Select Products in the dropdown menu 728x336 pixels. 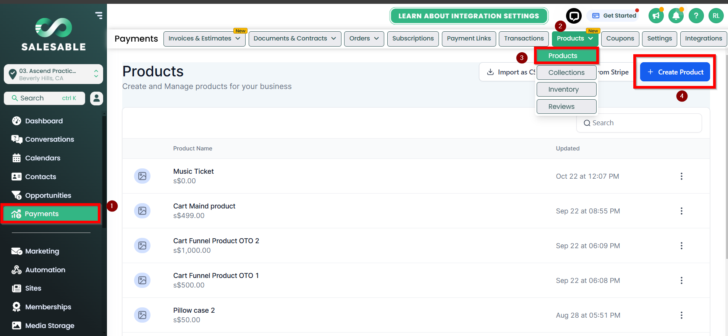pos(566,56)
